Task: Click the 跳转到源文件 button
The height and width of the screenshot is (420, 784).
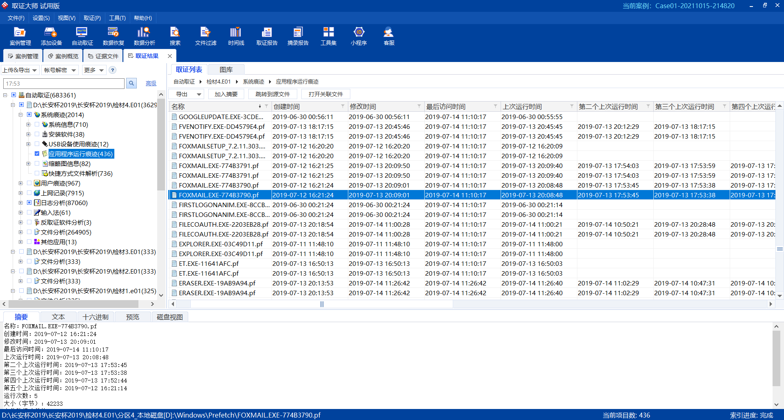Action: click(272, 94)
